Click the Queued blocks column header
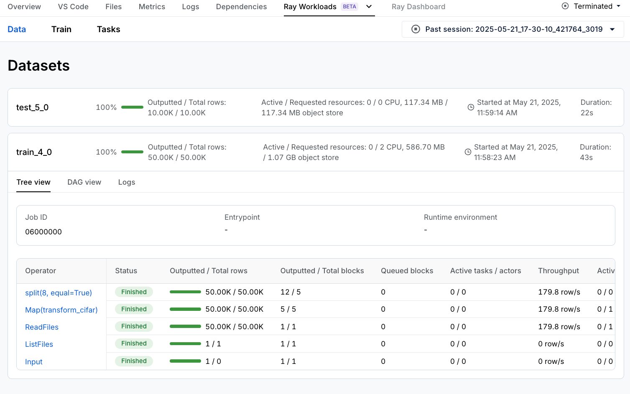Screen dimensions: 630x394 407,271
